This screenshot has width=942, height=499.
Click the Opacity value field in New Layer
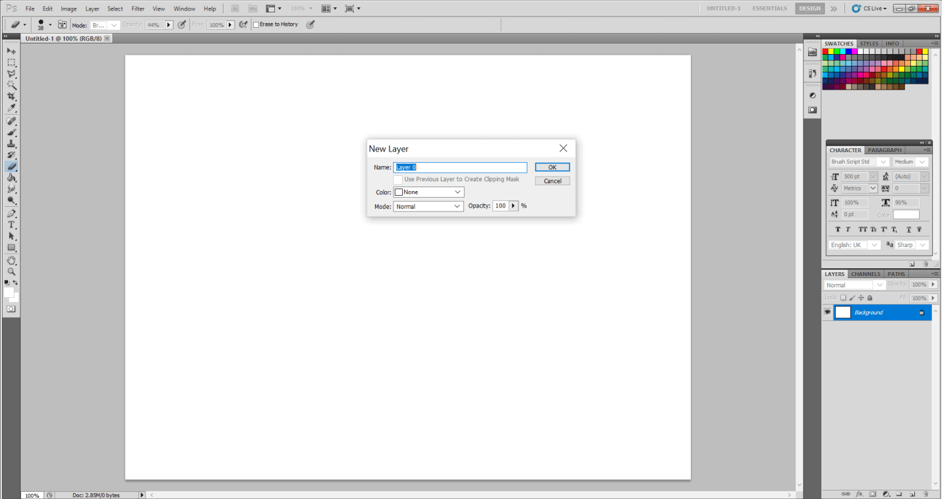tap(501, 206)
